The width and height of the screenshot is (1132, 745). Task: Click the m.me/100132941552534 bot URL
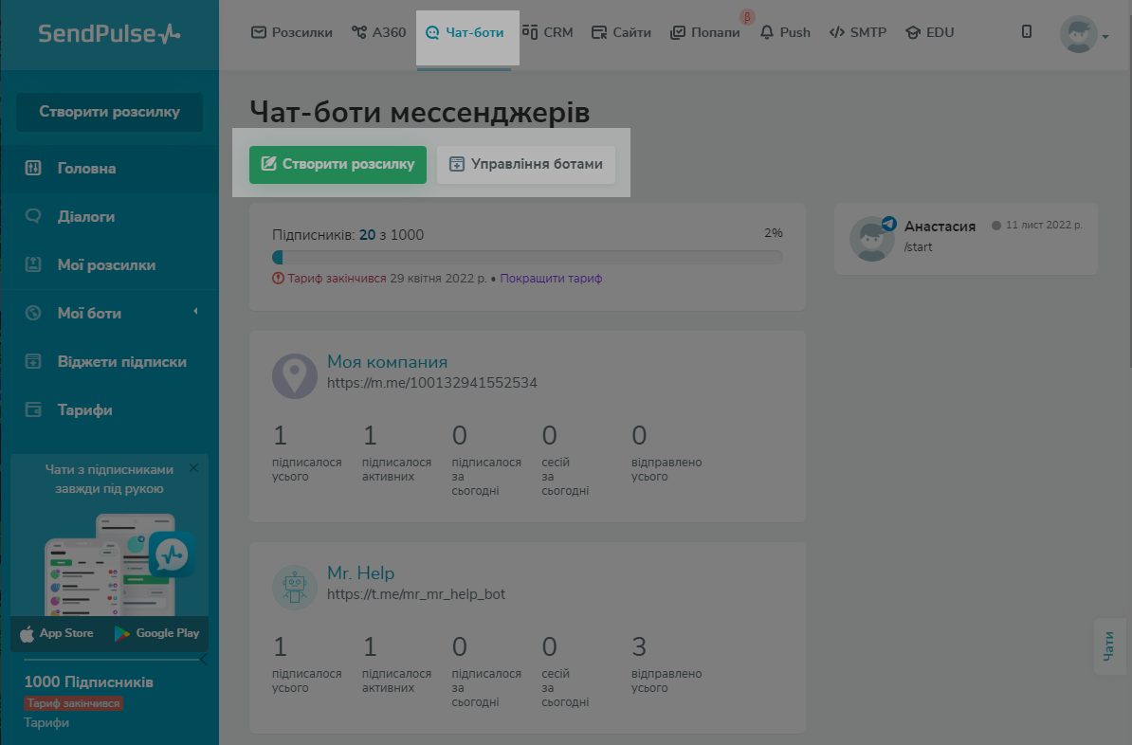[431, 383]
